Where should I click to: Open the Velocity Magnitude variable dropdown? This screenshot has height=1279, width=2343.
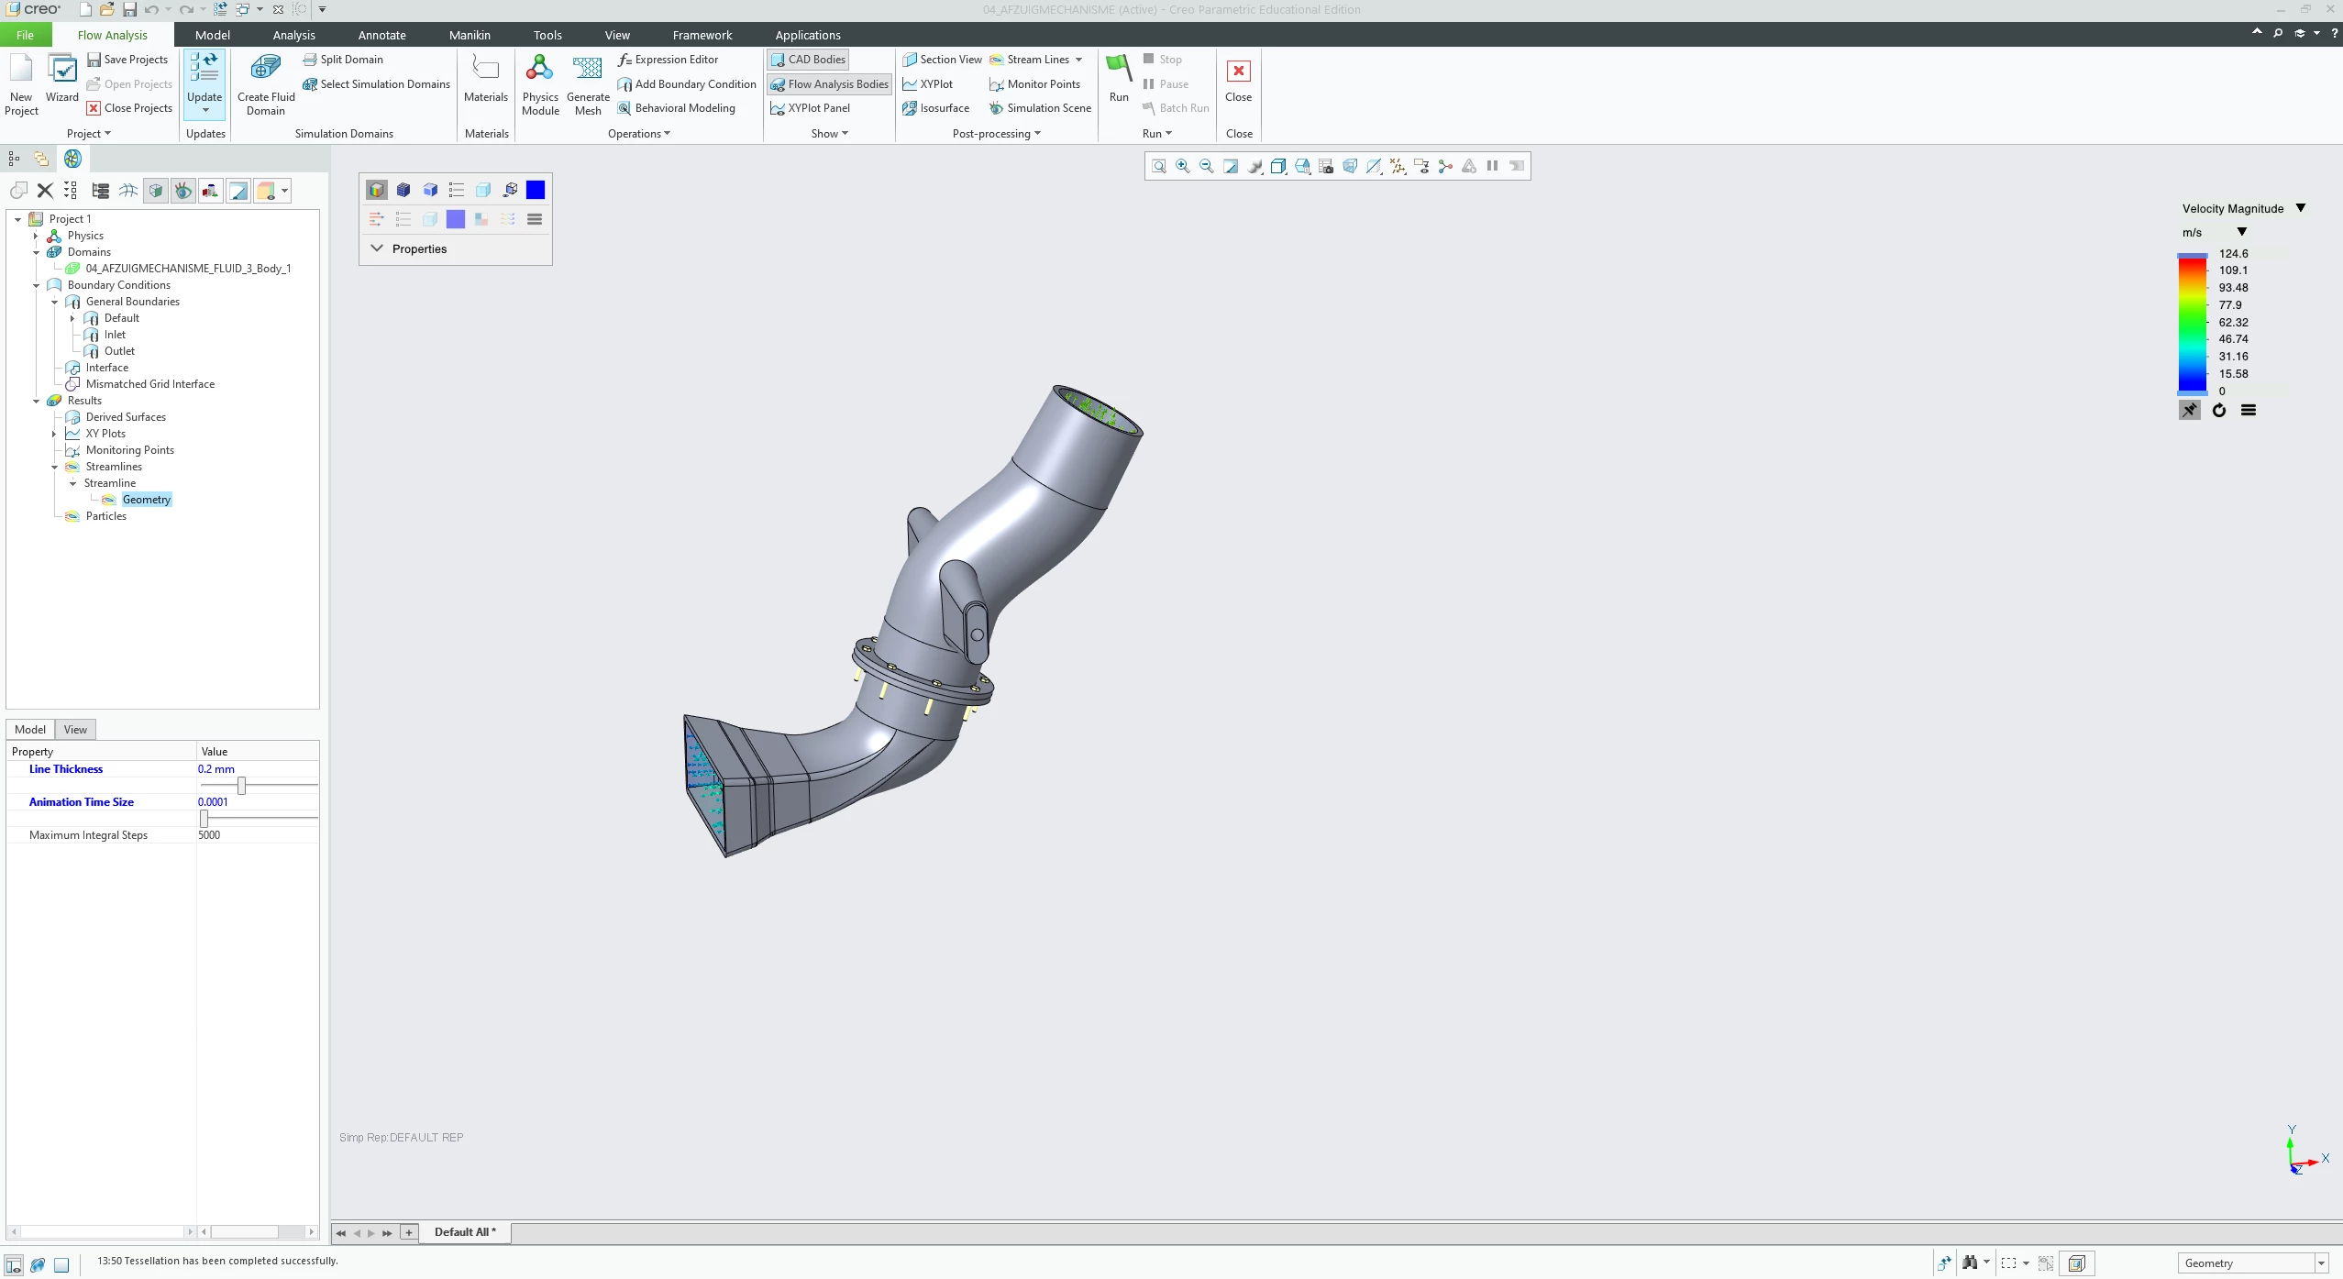coord(2300,208)
